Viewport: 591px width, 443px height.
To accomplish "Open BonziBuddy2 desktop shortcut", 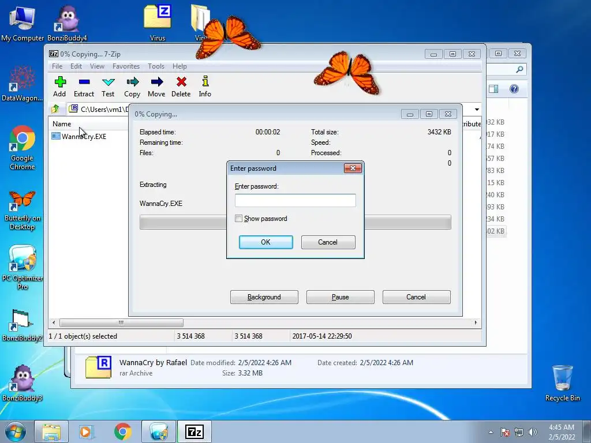I will tap(22, 325).
